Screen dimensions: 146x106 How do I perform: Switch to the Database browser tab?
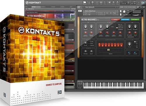point(46,7)
